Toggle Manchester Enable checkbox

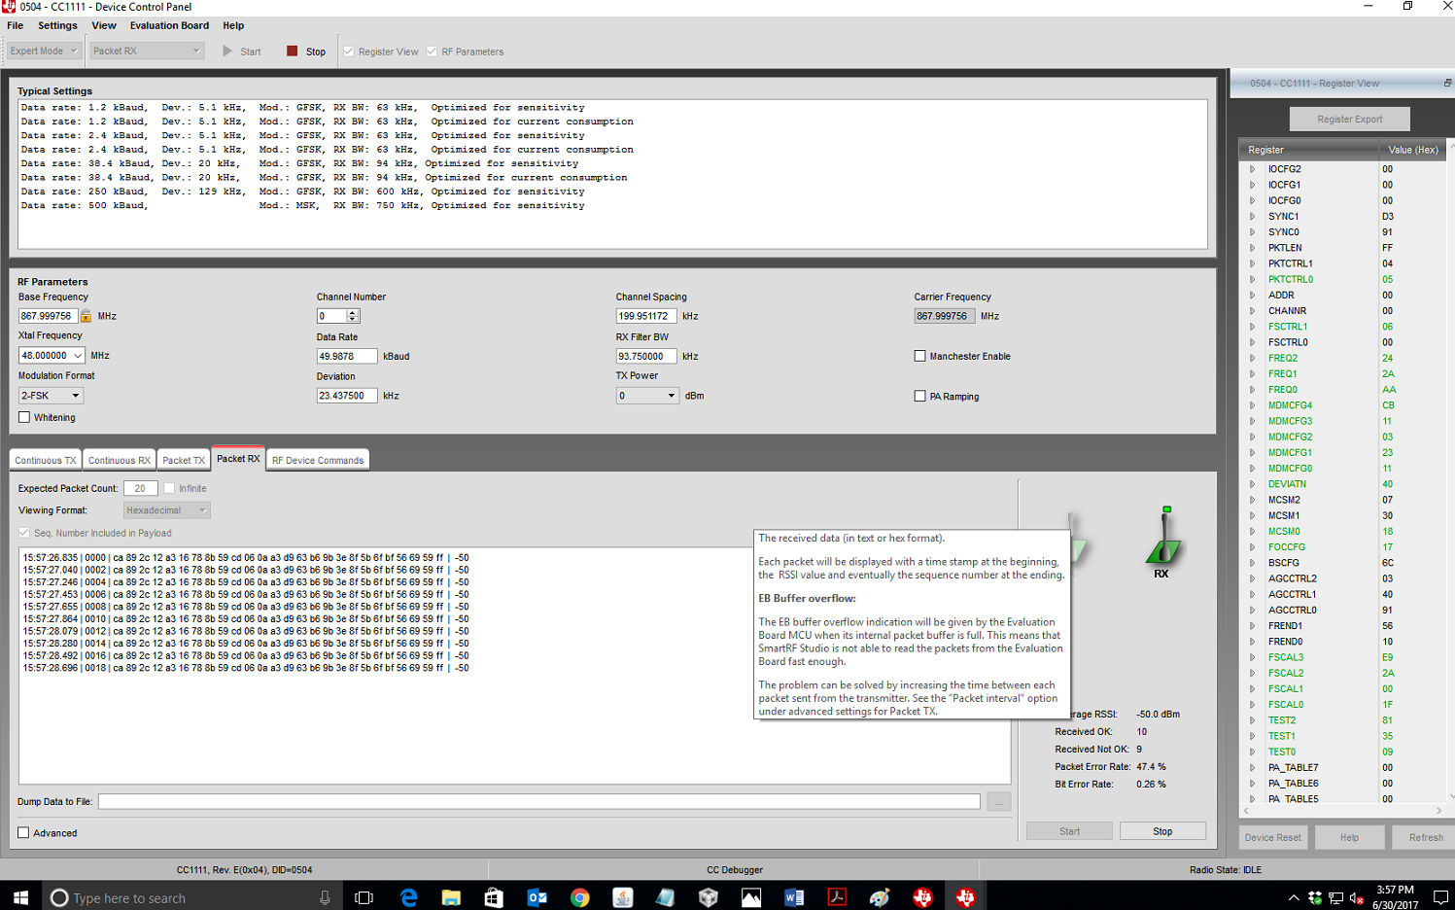(919, 356)
